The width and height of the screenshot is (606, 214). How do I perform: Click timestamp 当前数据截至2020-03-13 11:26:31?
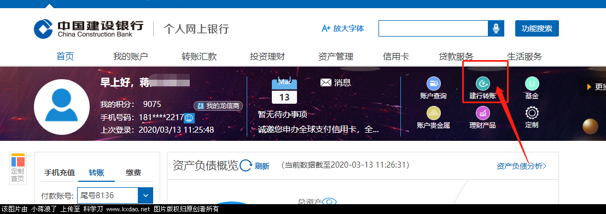(x=345, y=165)
